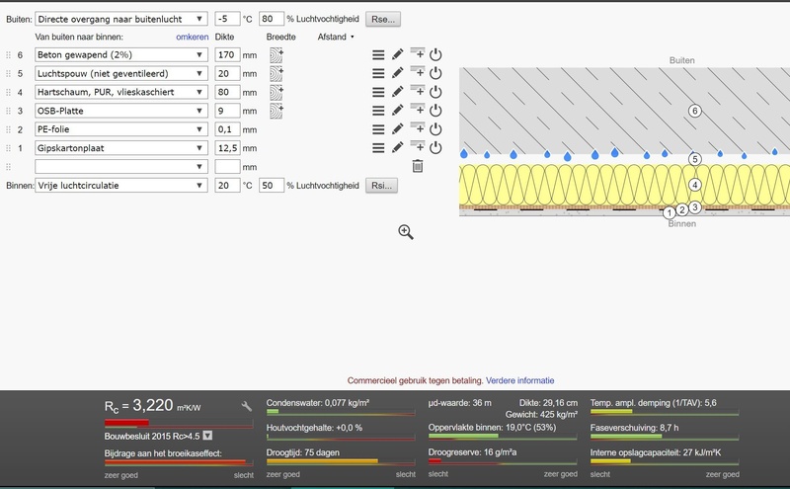Focus Hartschaum thickness field 80
The image size is (790, 489).
coord(227,92)
